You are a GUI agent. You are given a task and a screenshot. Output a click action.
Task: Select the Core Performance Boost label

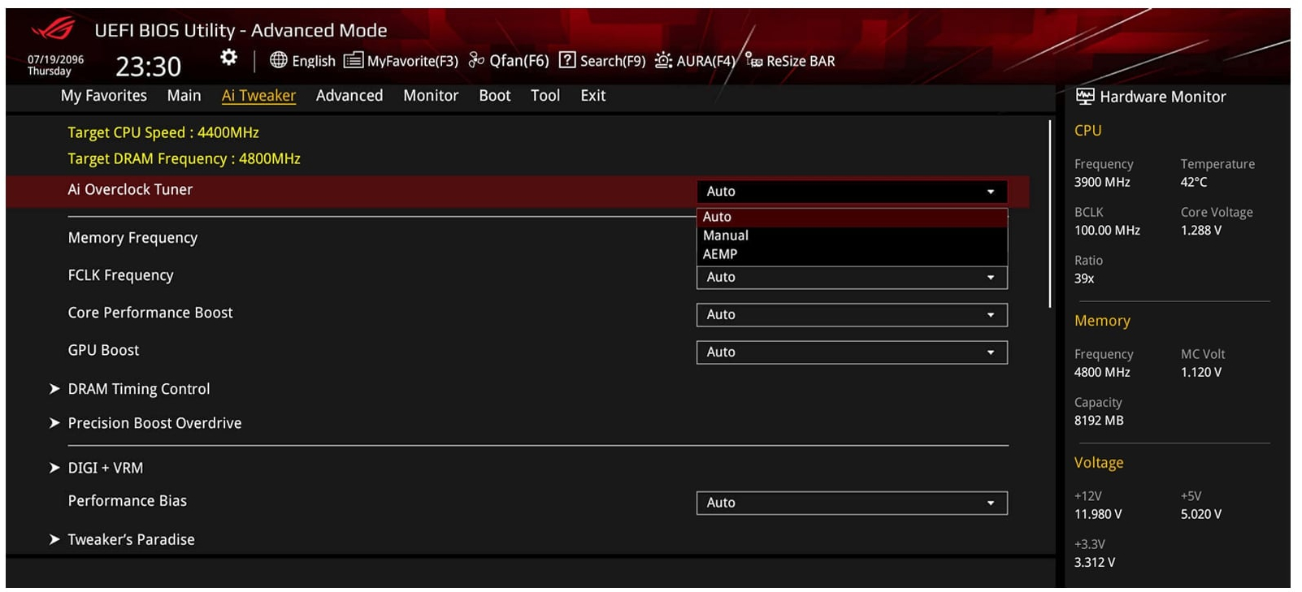[150, 313]
